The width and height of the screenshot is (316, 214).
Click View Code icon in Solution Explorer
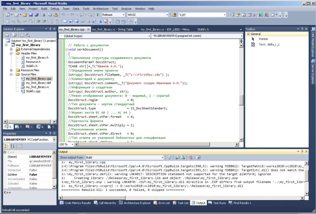tap(22, 35)
